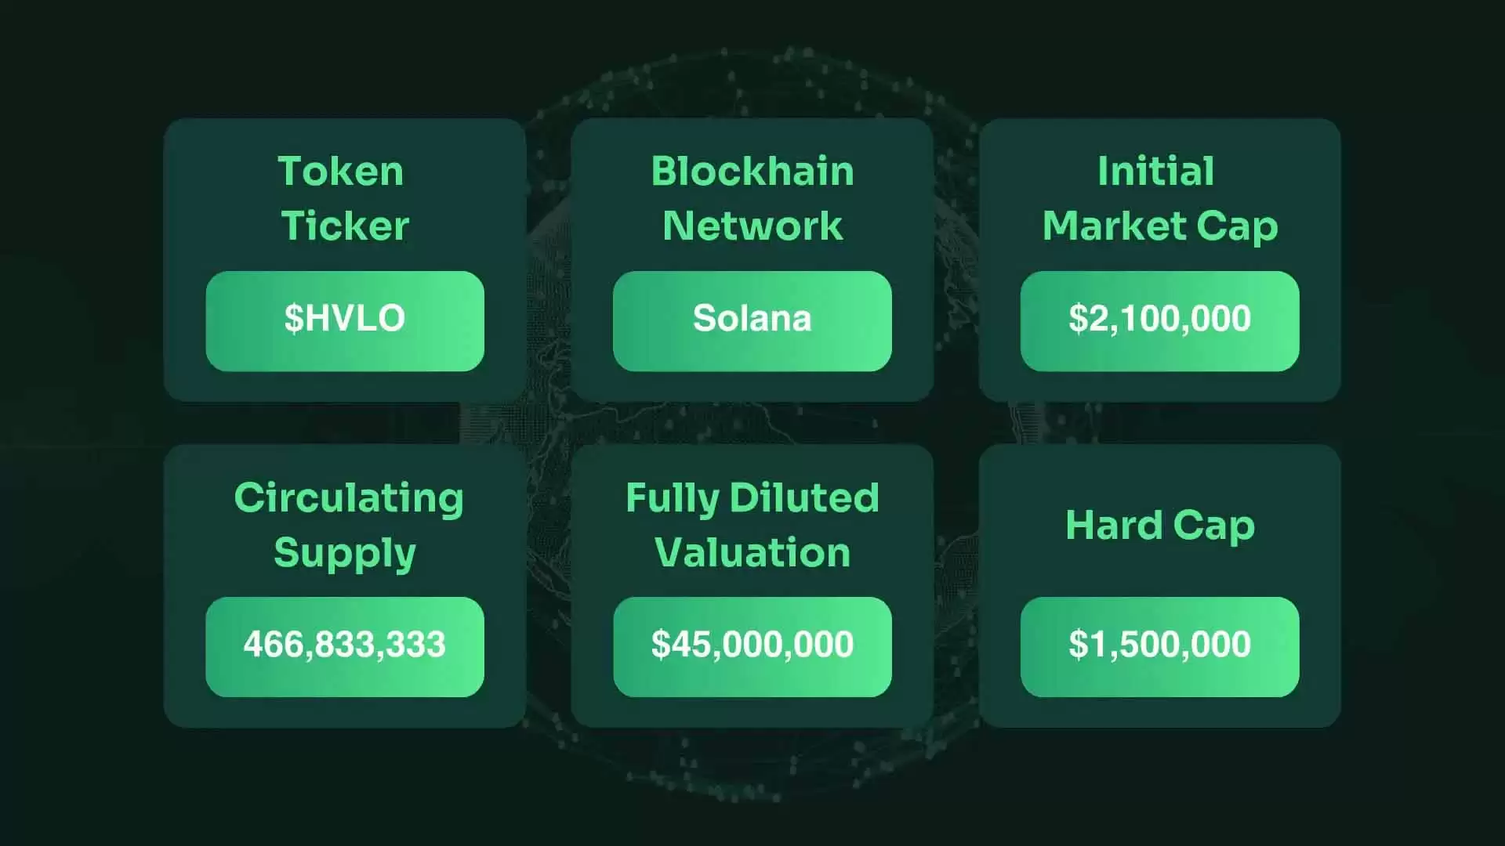This screenshot has height=846, width=1505.
Task: Select the 466,833,333 circulating supply value
Action: pos(345,645)
